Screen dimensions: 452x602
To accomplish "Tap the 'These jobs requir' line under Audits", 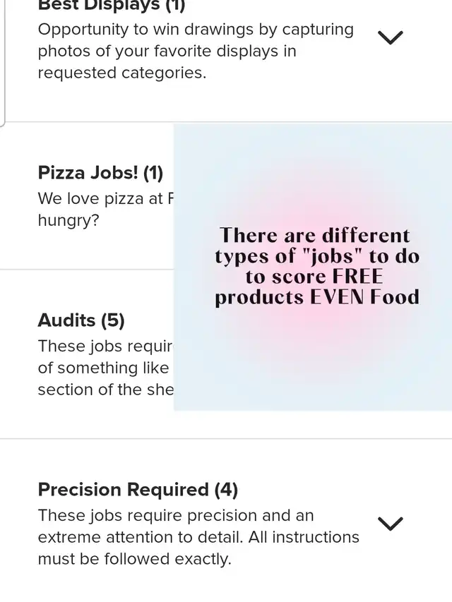I will coord(105,347).
